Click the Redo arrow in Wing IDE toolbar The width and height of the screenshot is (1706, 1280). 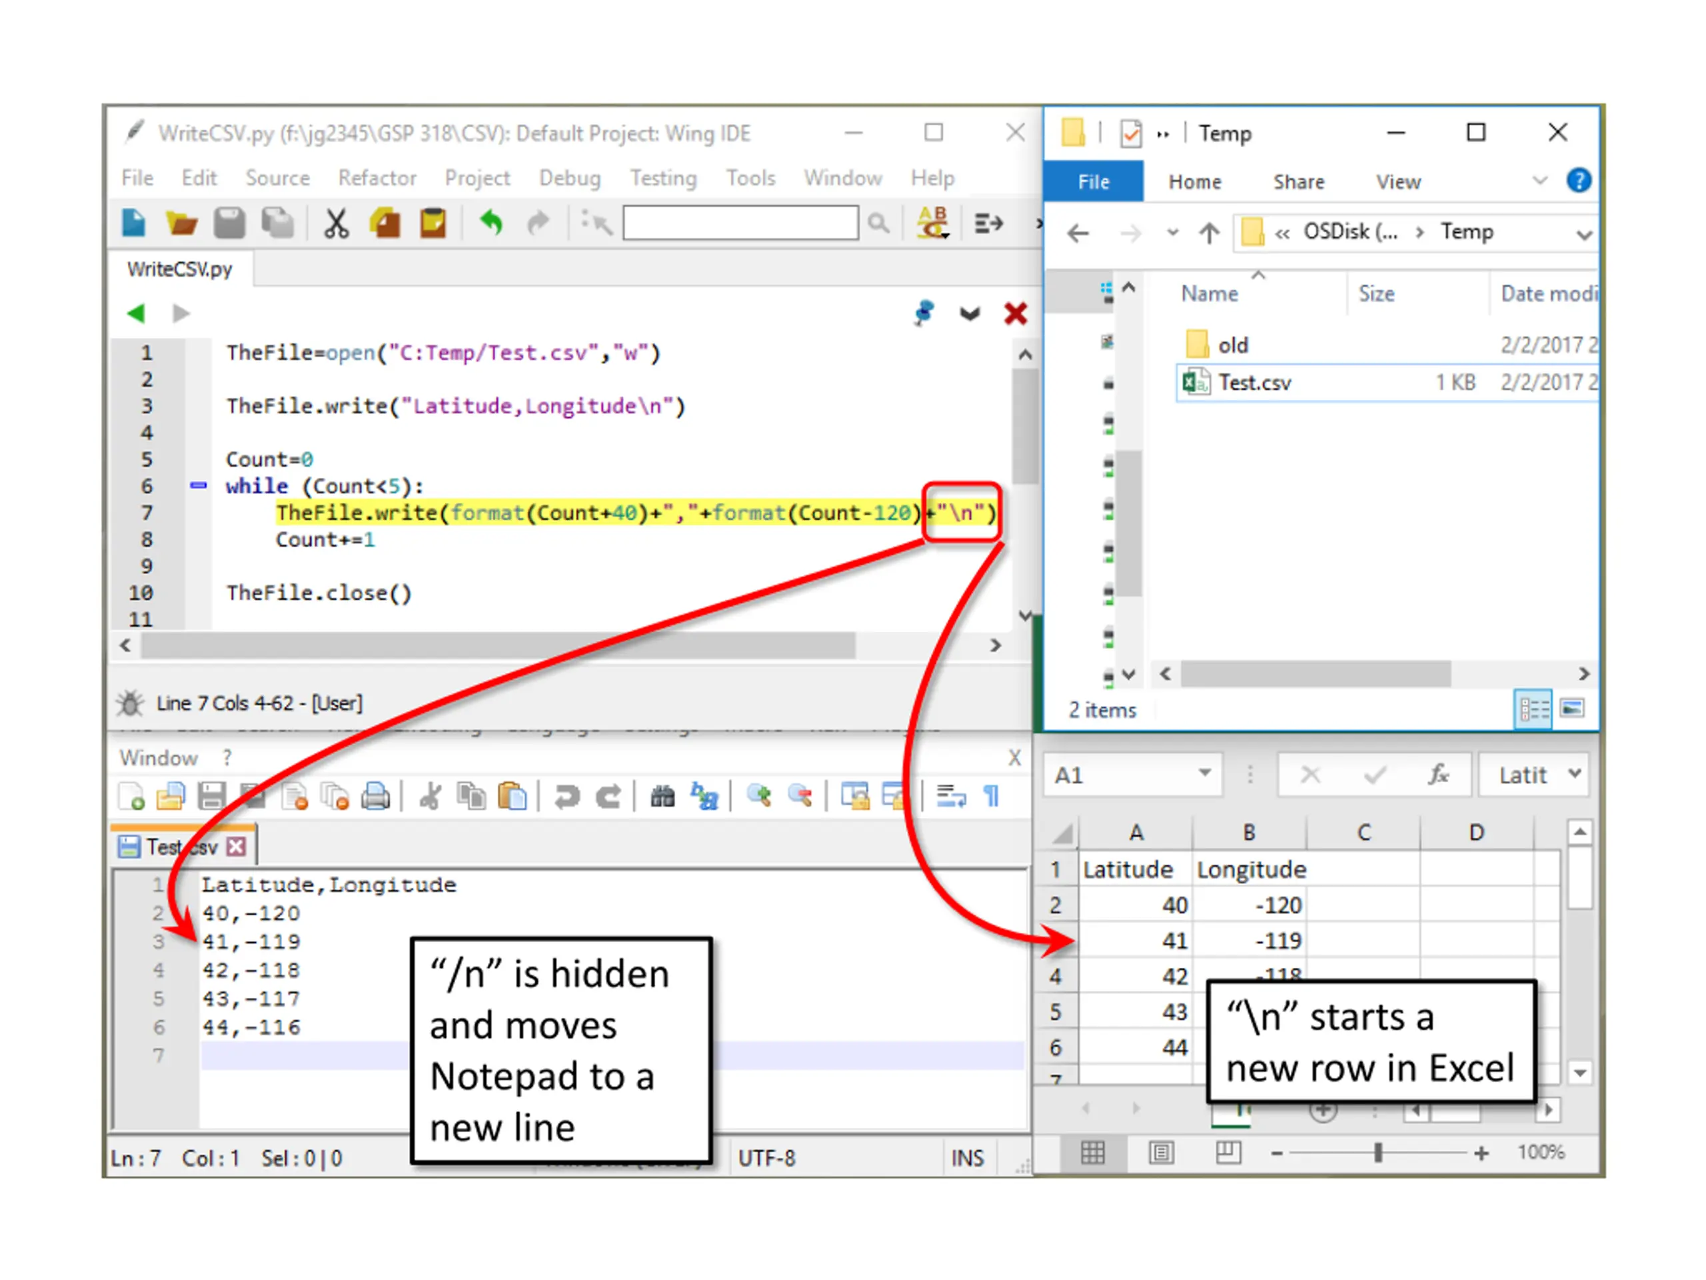click(x=538, y=223)
